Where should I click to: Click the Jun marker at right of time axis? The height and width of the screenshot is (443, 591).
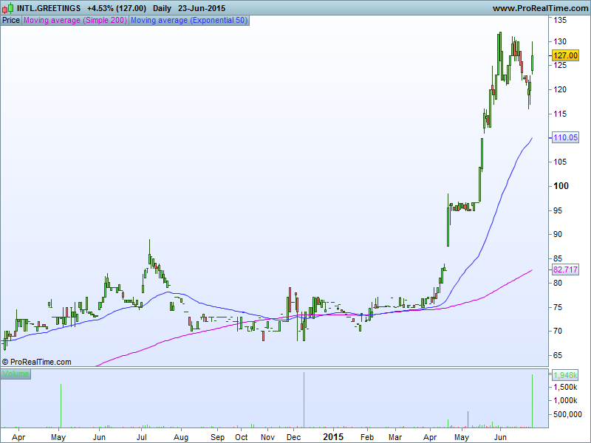coord(499,436)
